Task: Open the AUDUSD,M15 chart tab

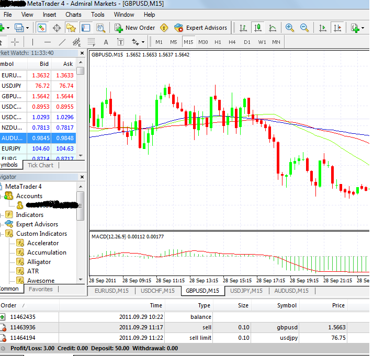Action: (x=291, y=291)
